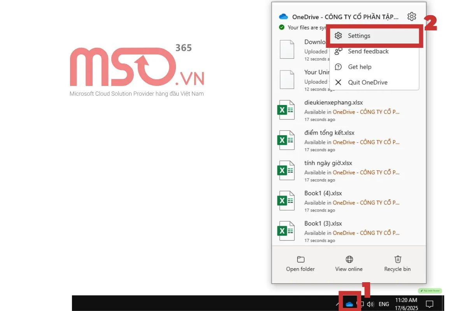Choose Send feedback in the menu

tap(368, 51)
